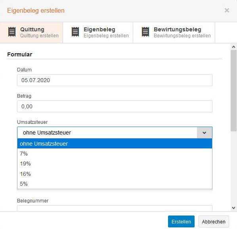This screenshot has width=237, height=229.
Task: Close the Eigenbeleg erstellen dialog
Action: click(x=227, y=10)
